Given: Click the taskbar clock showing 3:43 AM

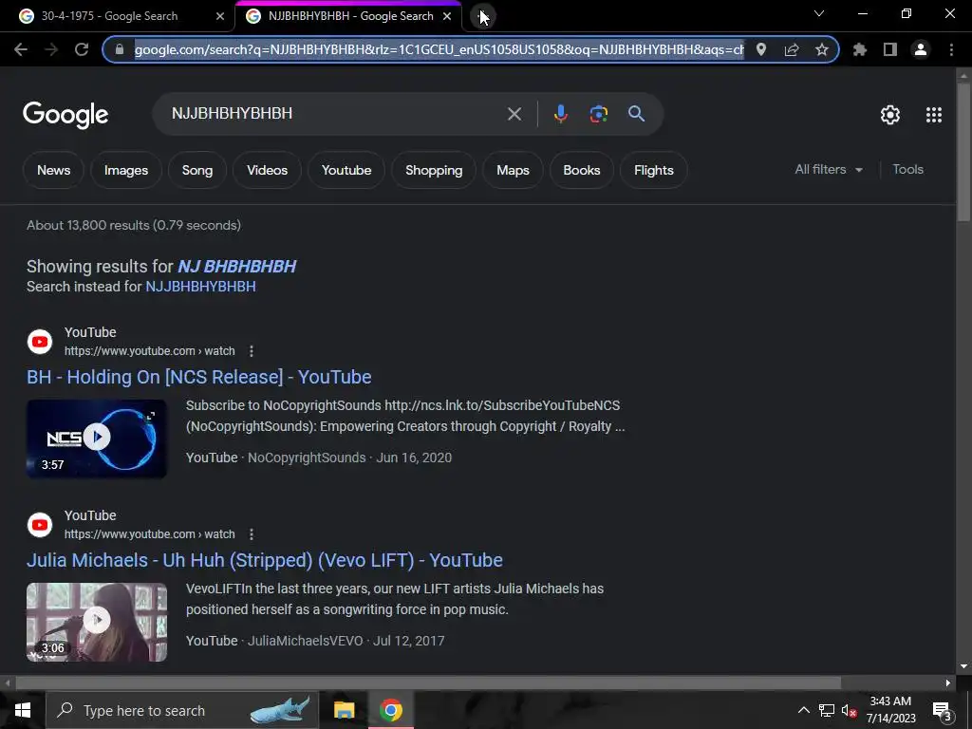Looking at the screenshot, I should tap(890, 710).
